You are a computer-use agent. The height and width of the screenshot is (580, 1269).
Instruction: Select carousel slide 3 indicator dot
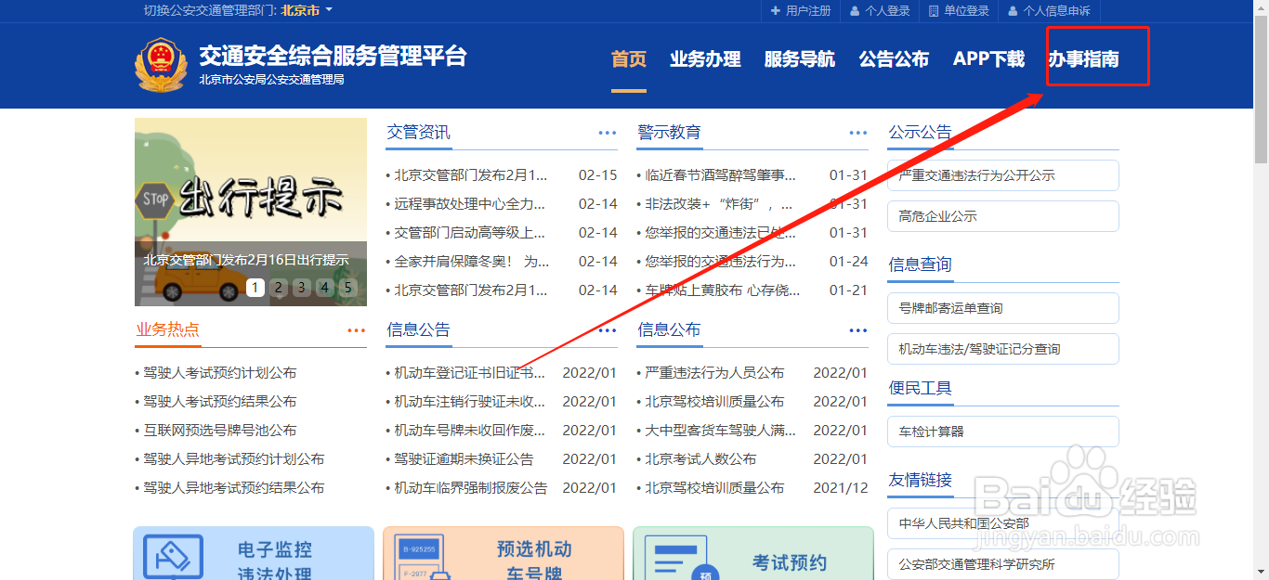[301, 289]
